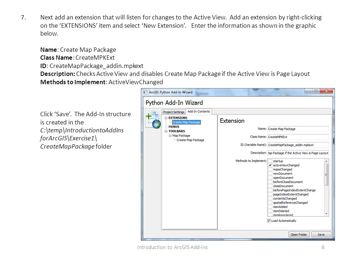Collapse the EXTENSIONS tree node
The height and width of the screenshot is (259, 345).
tap(166, 118)
